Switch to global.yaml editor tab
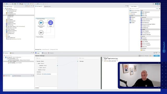This screenshot has height=94, width=167. tap(47, 6)
